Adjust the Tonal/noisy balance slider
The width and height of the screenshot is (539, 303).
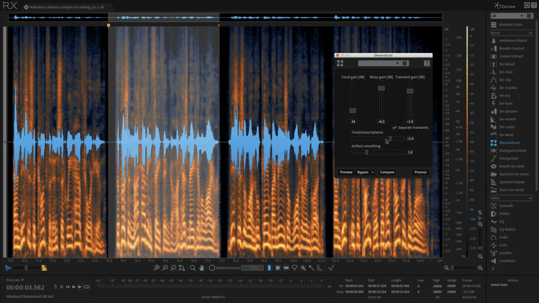coord(390,139)
